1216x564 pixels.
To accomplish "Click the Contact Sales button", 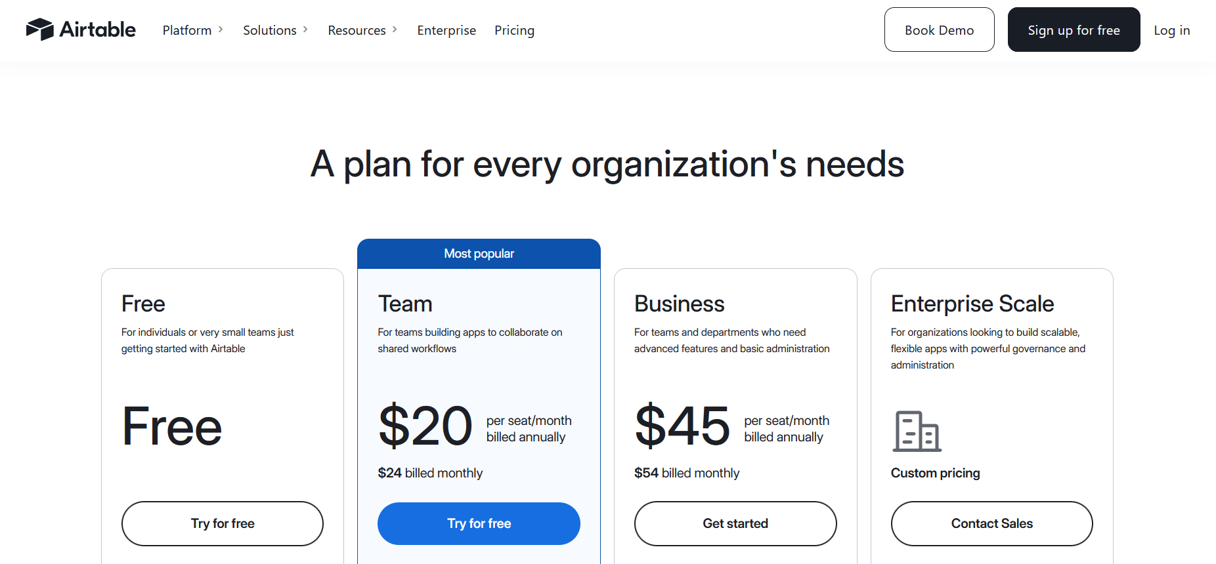I will tap(991, 523).
